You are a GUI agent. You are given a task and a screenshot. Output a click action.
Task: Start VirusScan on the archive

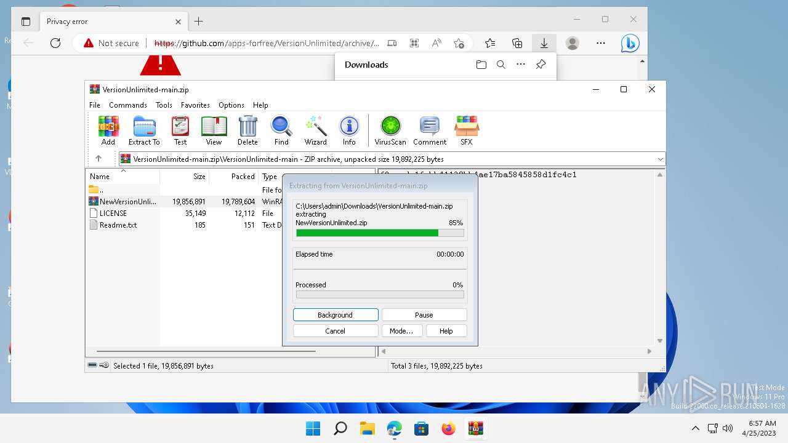pyautogui.click(x=390, y=130)
